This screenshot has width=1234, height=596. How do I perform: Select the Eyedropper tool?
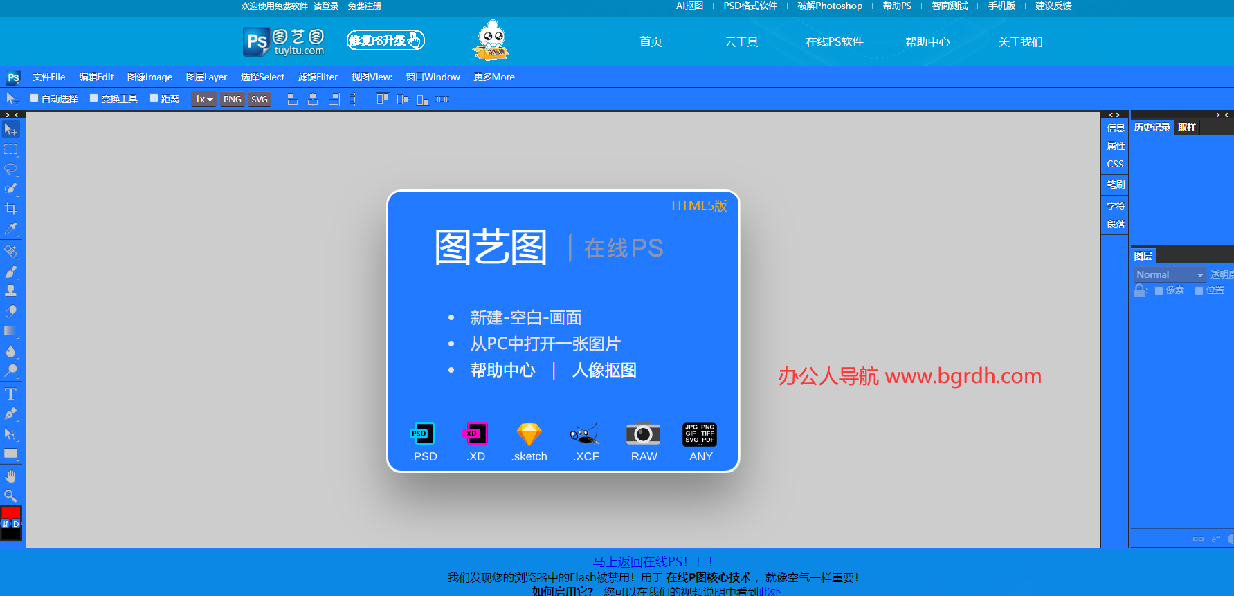click(11, 228)
